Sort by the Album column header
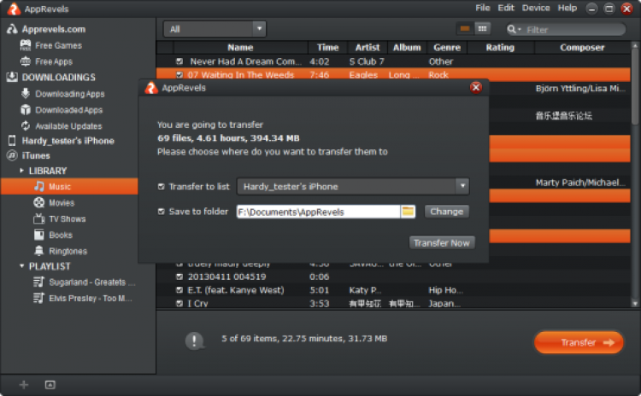 (x=407, y=47)
